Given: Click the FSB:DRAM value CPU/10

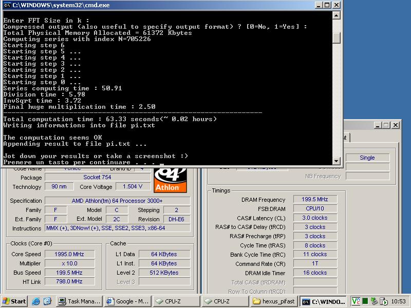Looking at the screenshot, I should click(315, 208).
